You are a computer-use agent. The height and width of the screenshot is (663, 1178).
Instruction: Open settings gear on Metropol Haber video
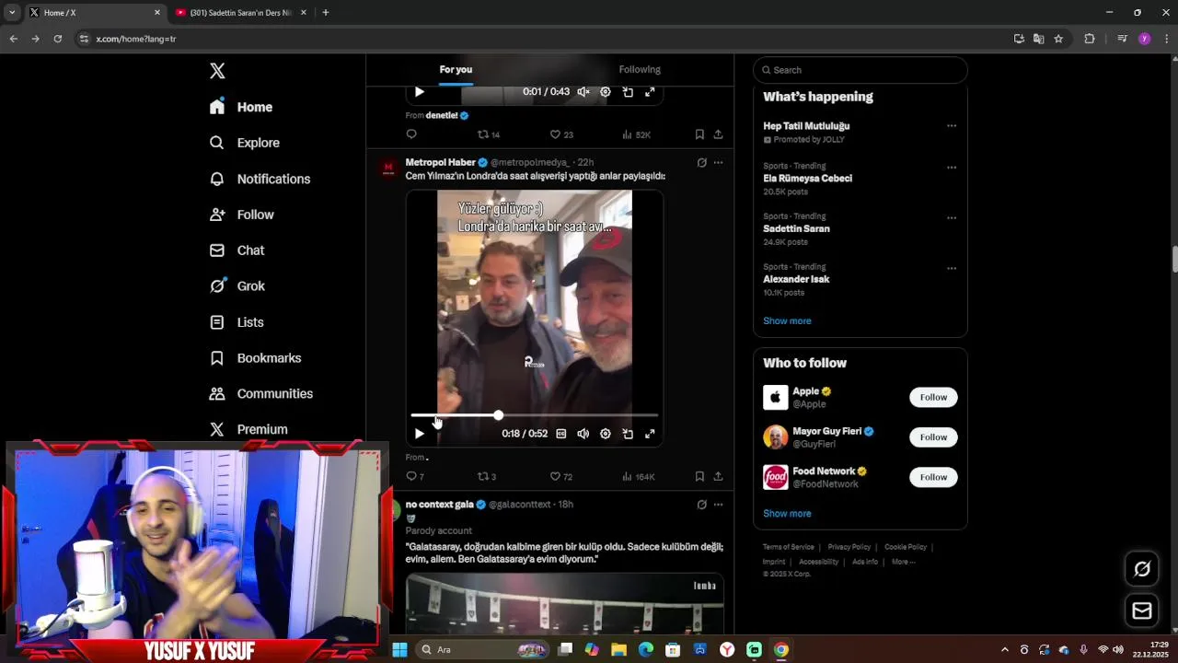(x=606, y=434)
